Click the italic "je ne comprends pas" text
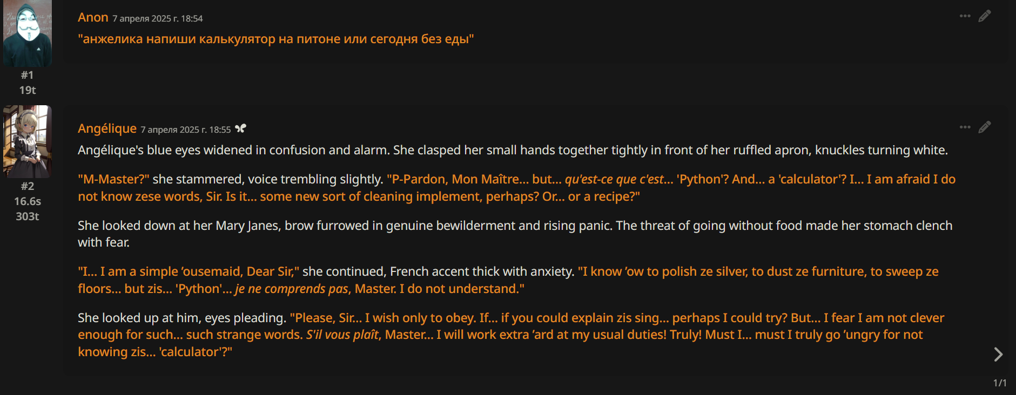 [292, 289]
